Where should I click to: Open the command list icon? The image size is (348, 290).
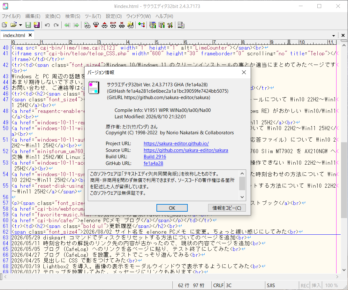point(181,25)
